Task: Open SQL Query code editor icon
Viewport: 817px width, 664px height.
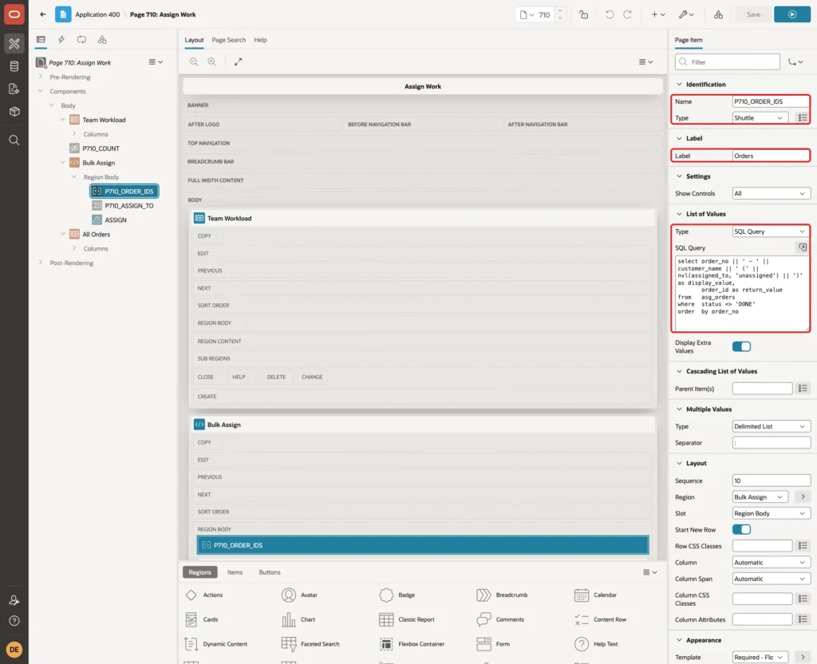Action: coord(803,247)
